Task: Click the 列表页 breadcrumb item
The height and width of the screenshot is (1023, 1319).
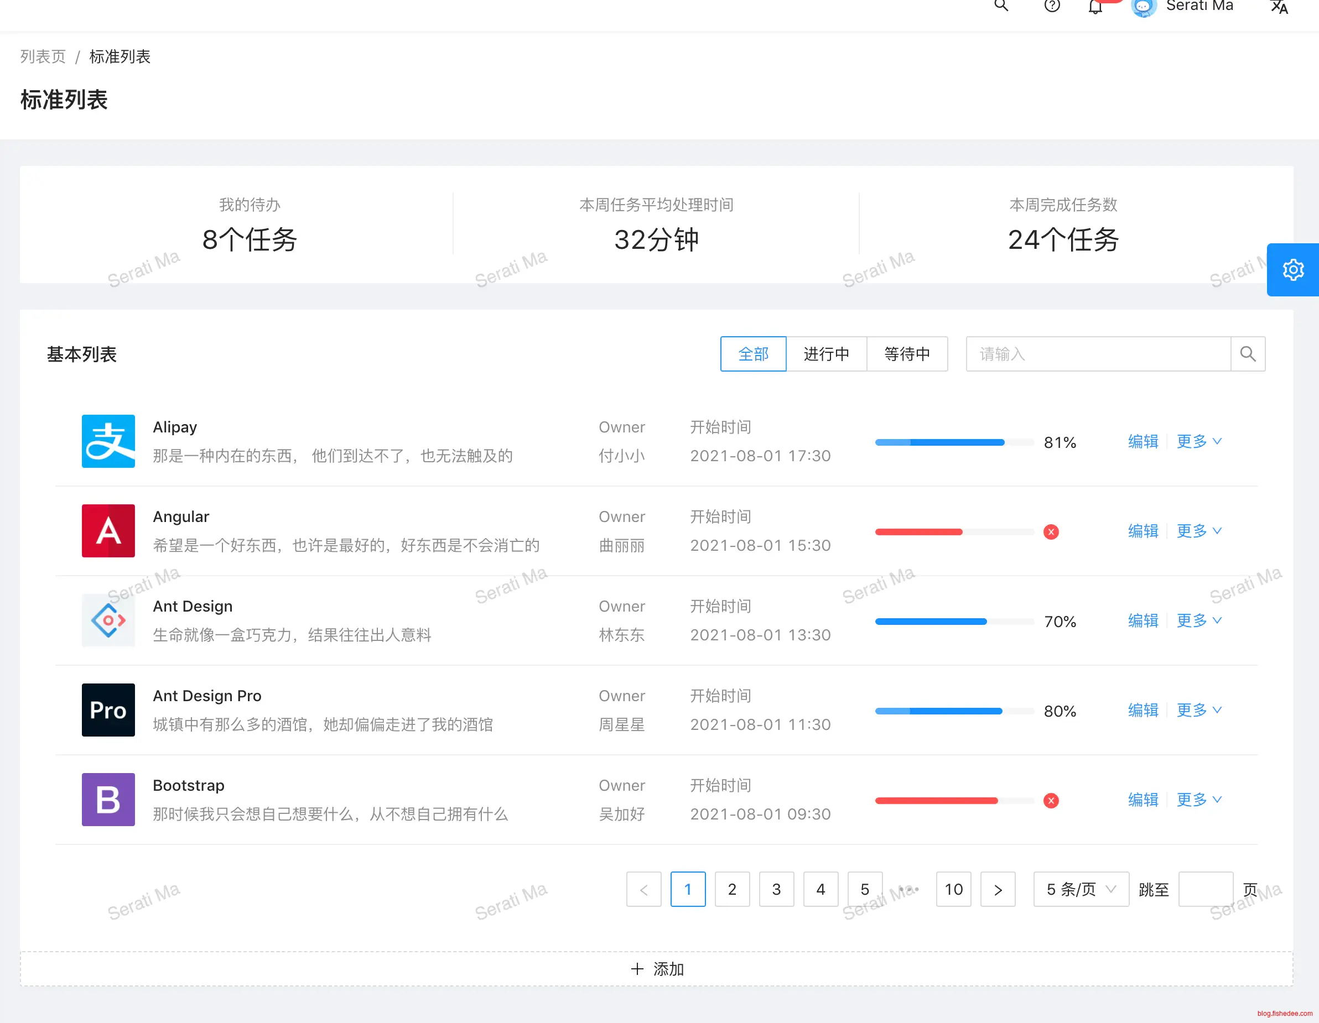Action: (43, 57)
